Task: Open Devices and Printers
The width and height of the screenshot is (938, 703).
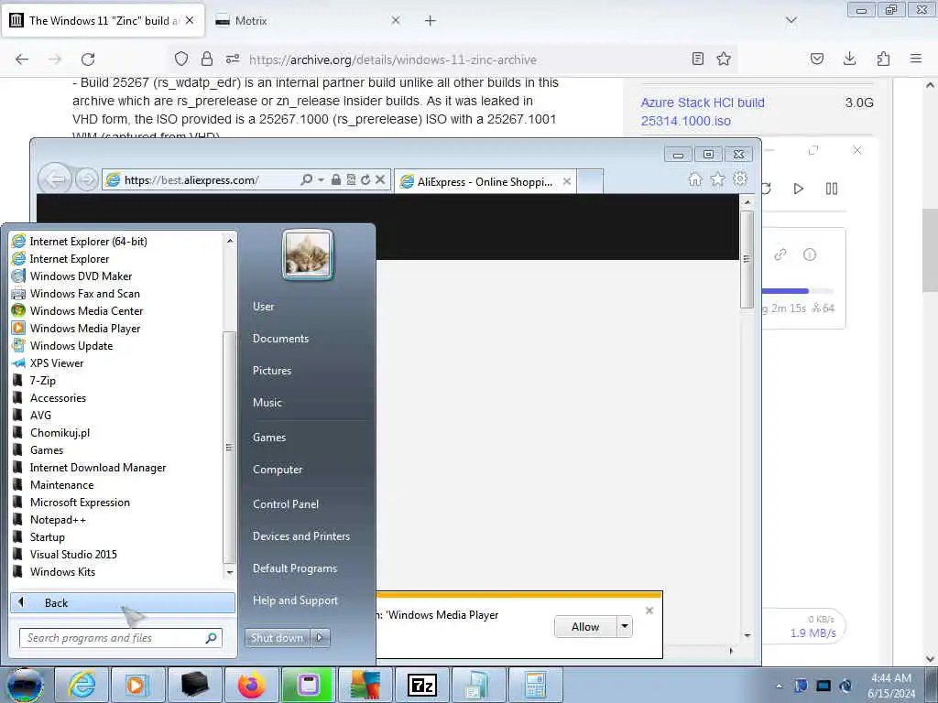Action: [x=300, y=536]
